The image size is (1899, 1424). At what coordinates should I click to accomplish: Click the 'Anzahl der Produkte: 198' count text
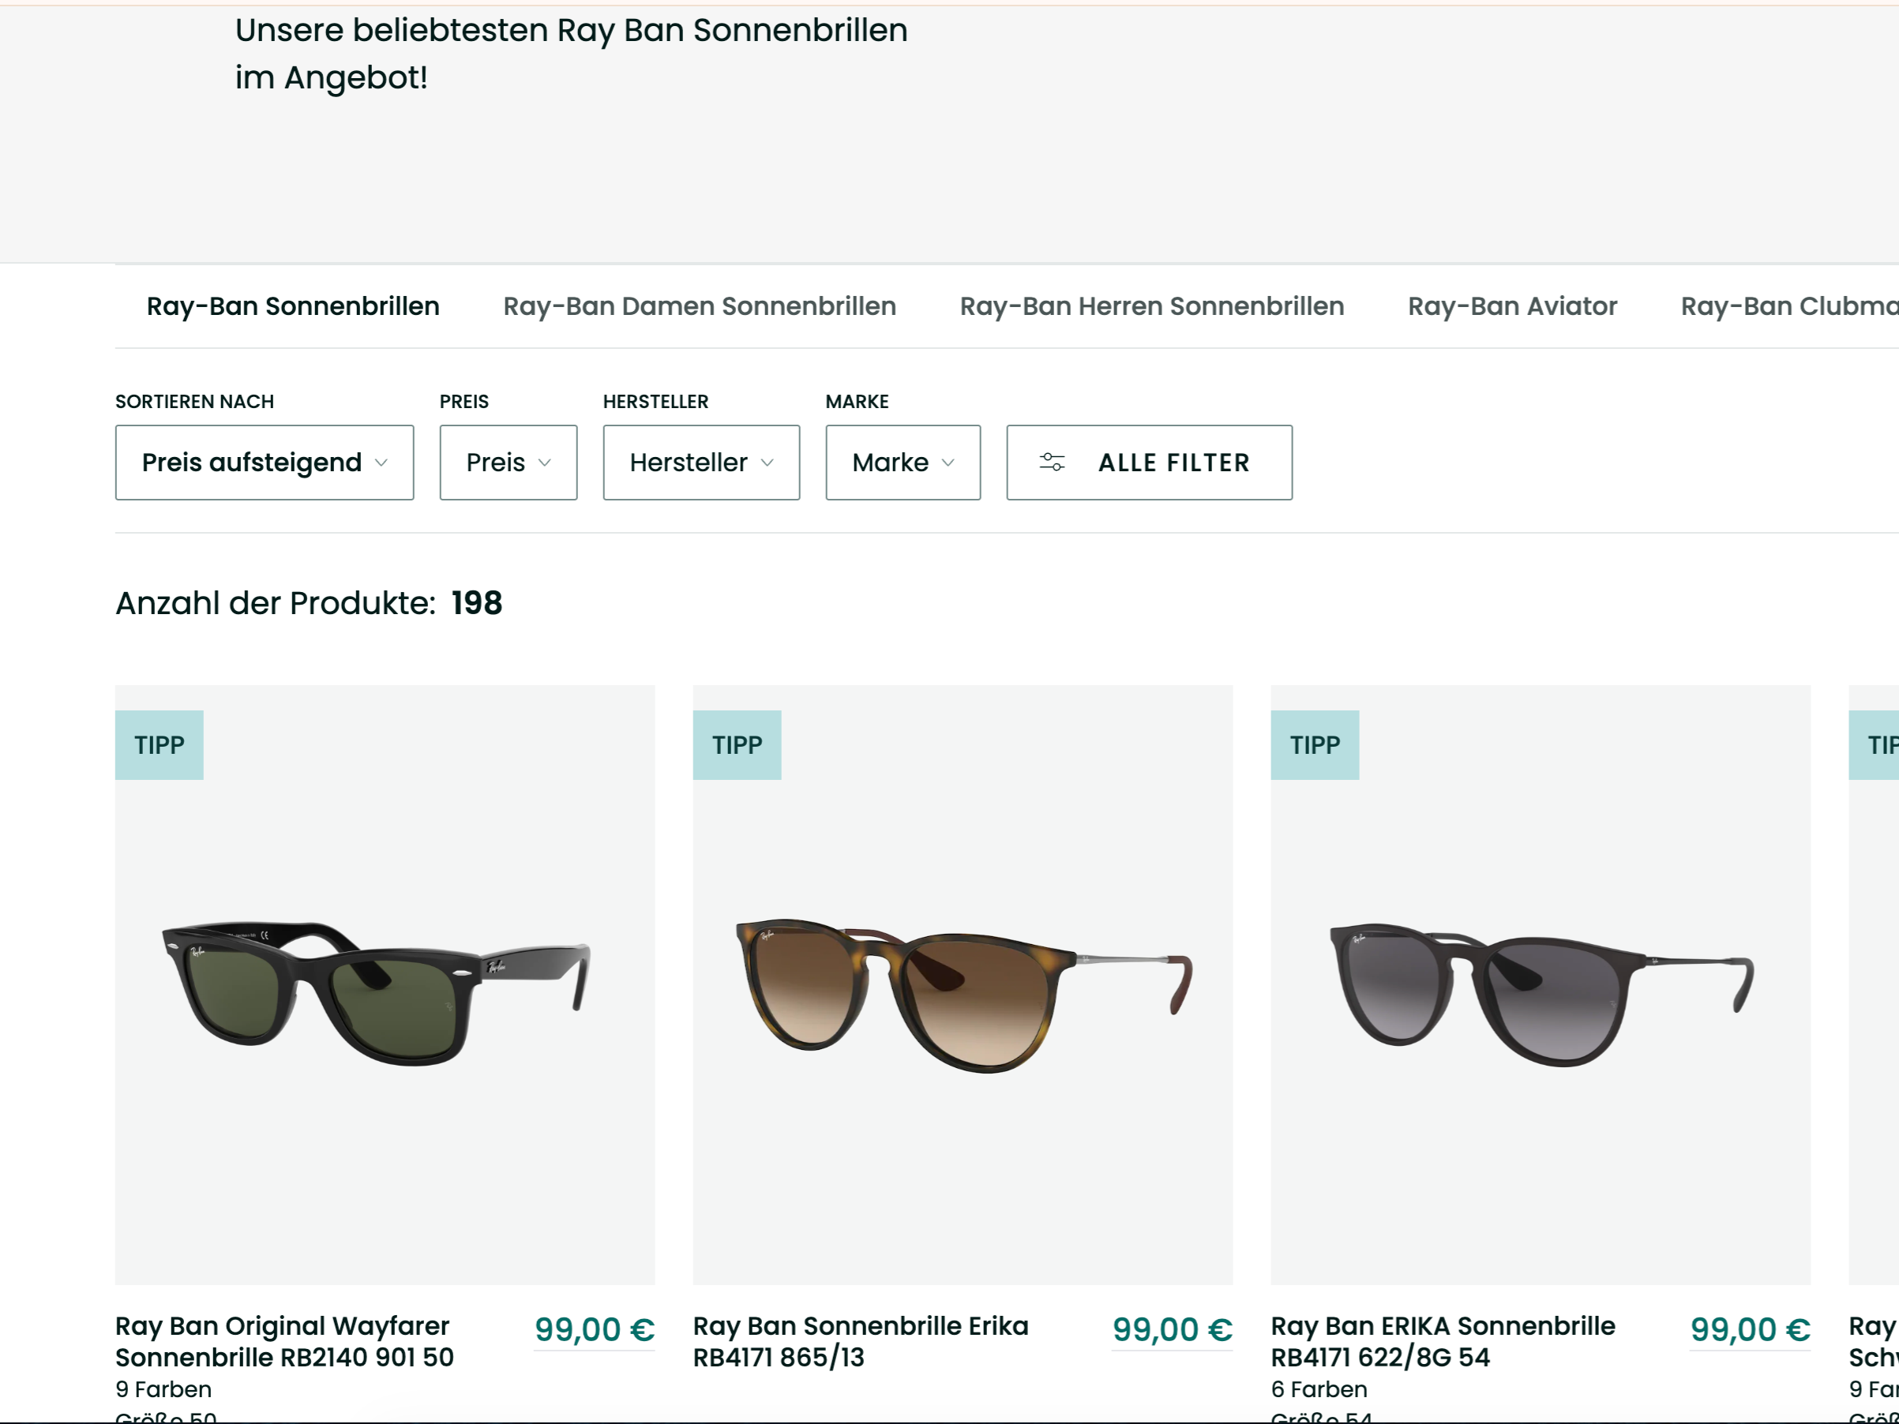pyautogui.click(x=309, y=603)
